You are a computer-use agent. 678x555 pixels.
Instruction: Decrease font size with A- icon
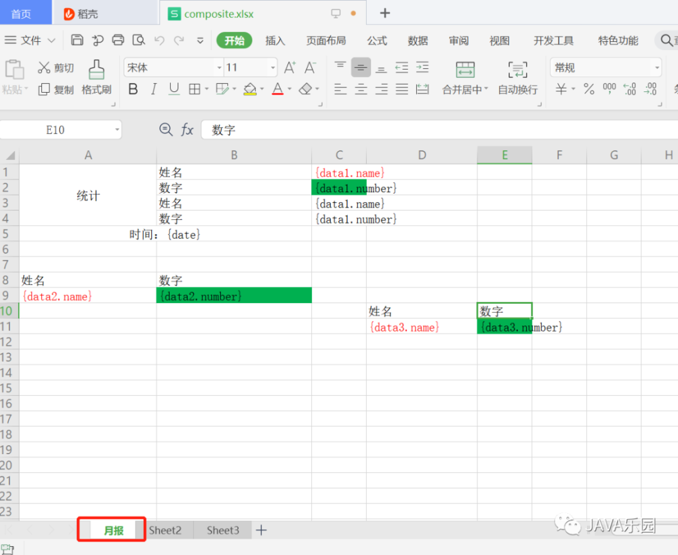click(x=310, y=68)
